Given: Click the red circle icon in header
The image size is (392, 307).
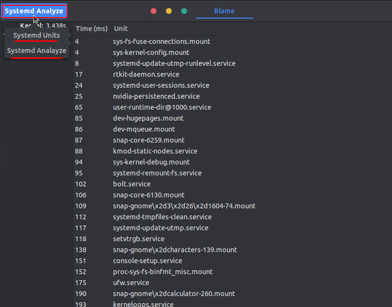Looking at the screenshot, I should tap(154, 11).
